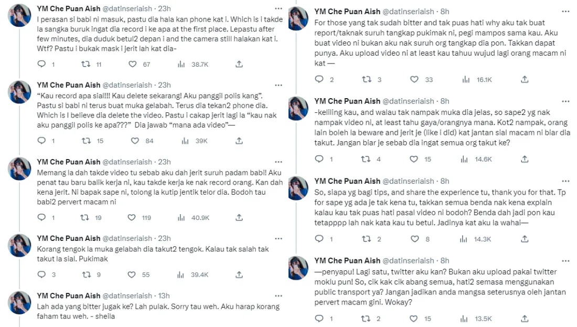The width and height of the screenshot is (577, 327).
Task: Open profile picture next to the "Kau record apa" tweet
Action: (x=20, y=91)
